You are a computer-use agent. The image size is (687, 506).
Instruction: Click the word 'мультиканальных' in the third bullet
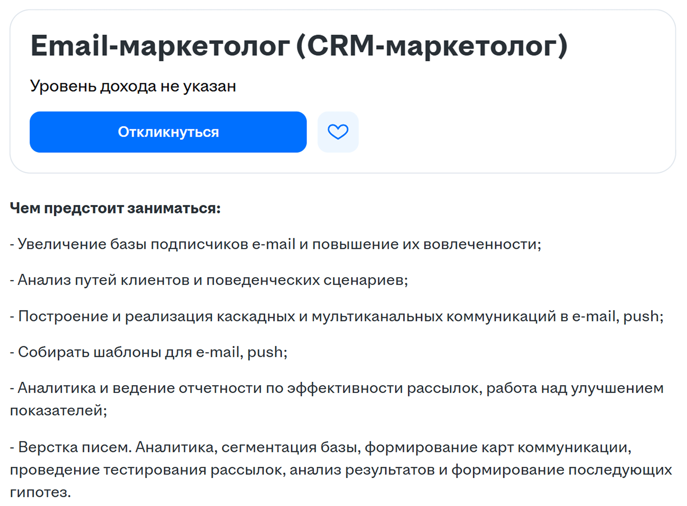pos(377,316)
